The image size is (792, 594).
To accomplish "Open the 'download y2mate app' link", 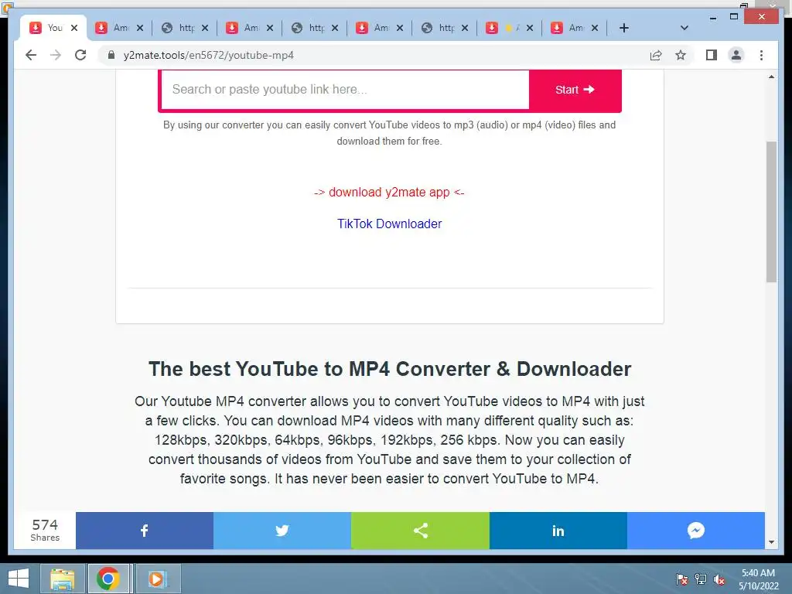I will [389, 193].
